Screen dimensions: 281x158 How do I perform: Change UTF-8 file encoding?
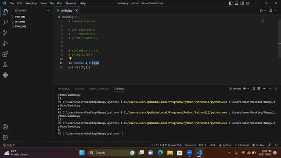203,145
